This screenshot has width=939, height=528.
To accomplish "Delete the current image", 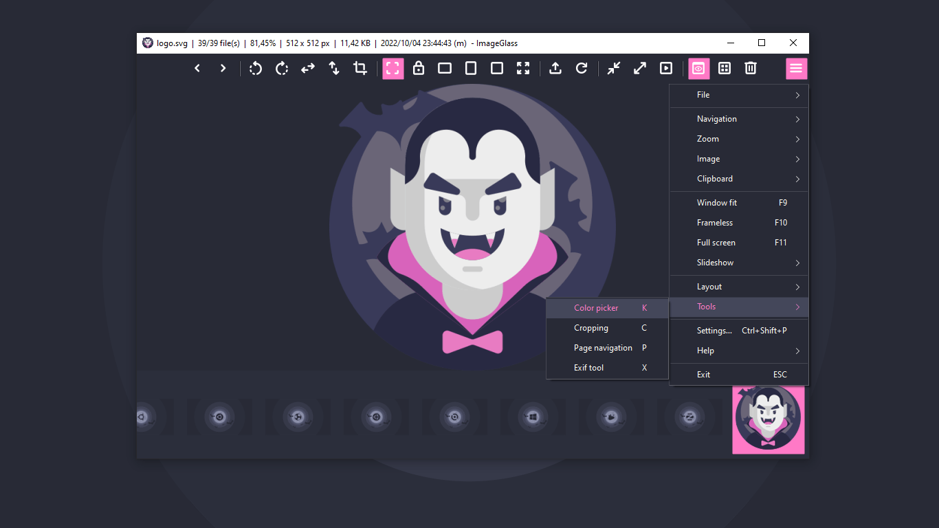I will (750, 68).
